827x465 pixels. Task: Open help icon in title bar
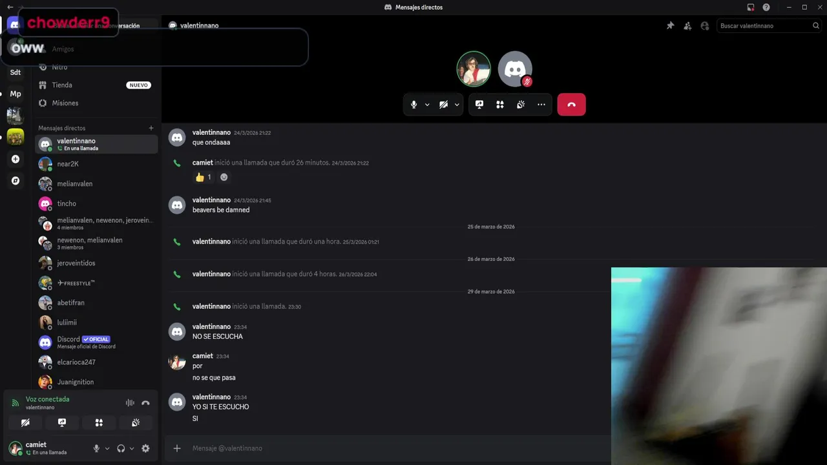(x=766, y=7)
